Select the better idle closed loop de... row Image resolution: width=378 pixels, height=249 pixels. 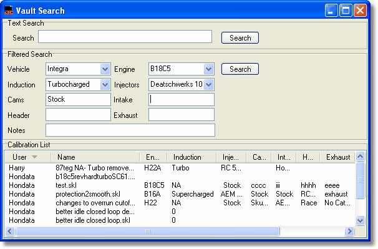click(180, 212)
